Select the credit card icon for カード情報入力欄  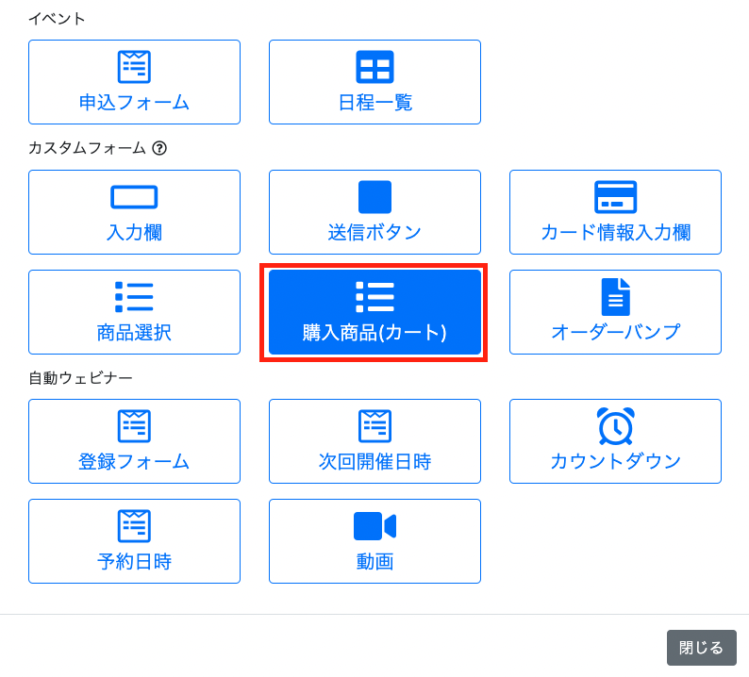tap(615, 197)
